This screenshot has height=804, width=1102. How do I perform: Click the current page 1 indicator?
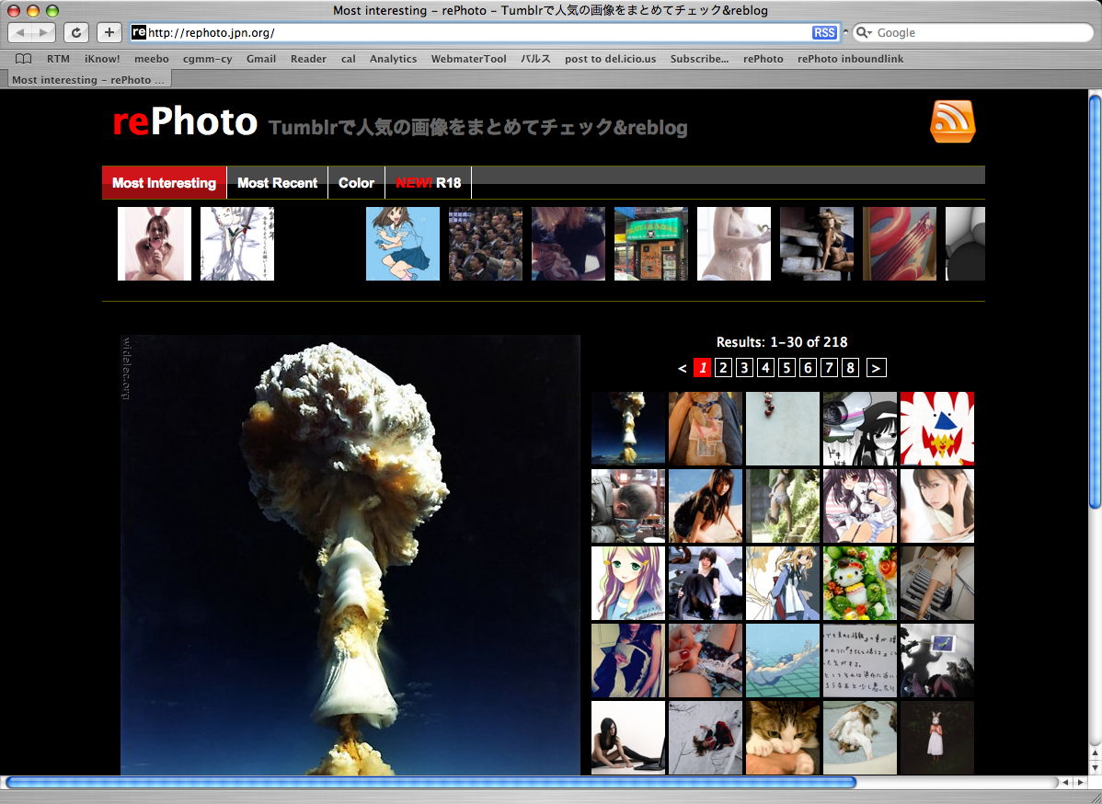coord(702,368)
